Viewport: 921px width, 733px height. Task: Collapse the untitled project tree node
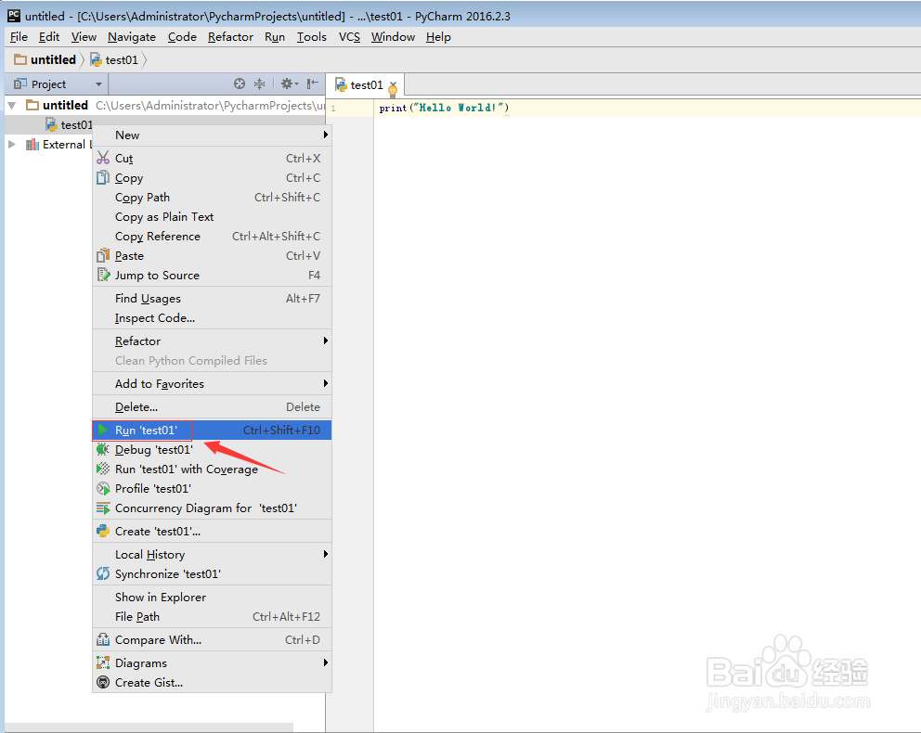pyautogui.click(x=12, y=106)
